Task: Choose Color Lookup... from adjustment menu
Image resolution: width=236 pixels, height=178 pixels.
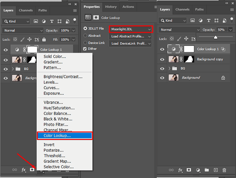Action: [x=65, y=136]
